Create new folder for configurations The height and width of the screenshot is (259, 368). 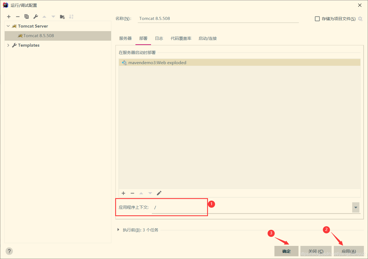(62, 17)
